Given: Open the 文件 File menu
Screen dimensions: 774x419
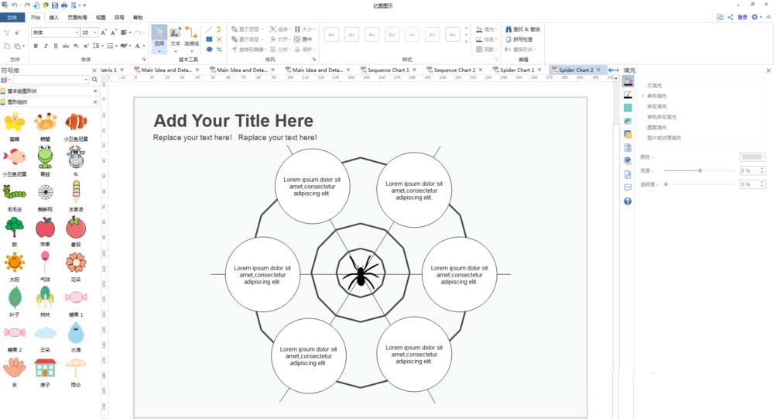Looking at the screenshot, I should [12, 17].
